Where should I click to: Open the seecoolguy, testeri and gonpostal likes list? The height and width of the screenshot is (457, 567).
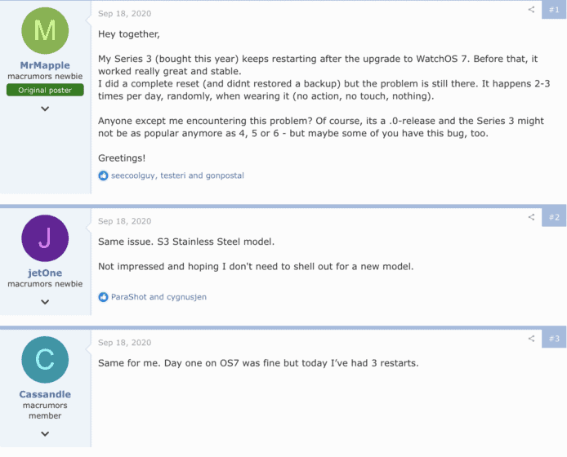pos(177,175)
